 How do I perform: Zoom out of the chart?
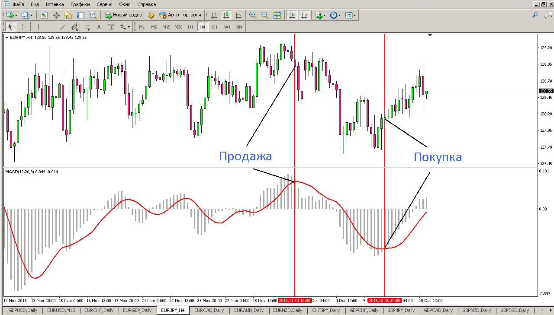(x=265, y=15)
